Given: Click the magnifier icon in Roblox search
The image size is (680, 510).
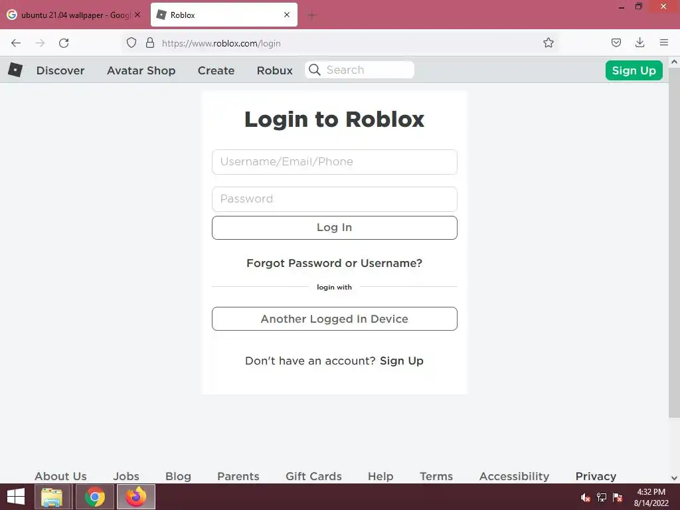Looking at the screenshot, I should [315, 70].
